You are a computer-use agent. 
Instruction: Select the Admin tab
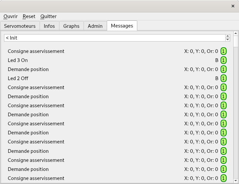[x=95, y=26]
